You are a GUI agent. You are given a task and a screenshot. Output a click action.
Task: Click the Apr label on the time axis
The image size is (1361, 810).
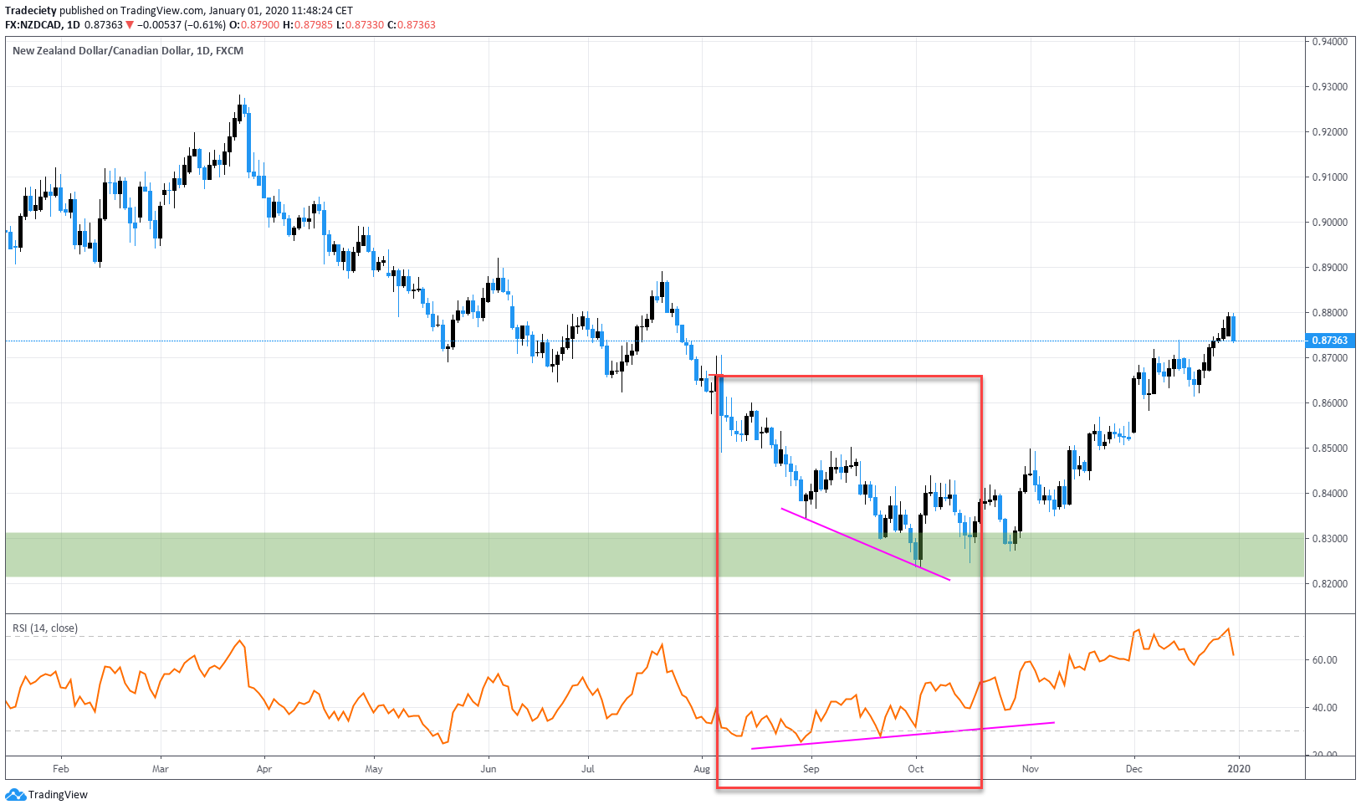pos(264,769)
